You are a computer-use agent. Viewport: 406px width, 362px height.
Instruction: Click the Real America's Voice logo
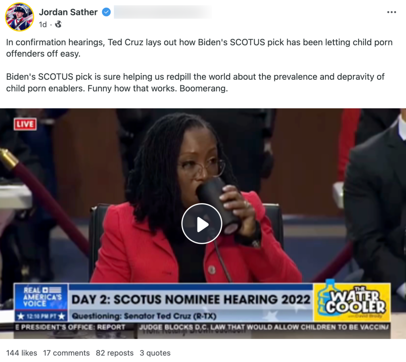(41, 302)
